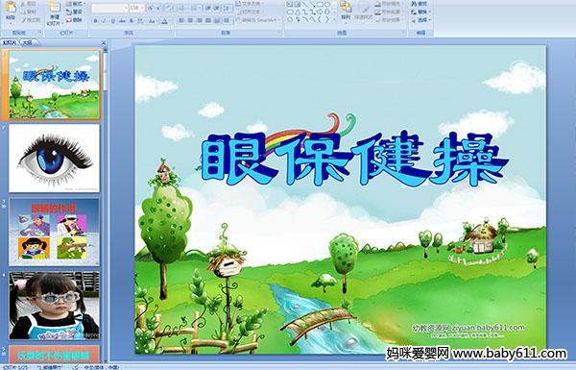Select the blue eye slide thumbnail

(x=54, y=158)
